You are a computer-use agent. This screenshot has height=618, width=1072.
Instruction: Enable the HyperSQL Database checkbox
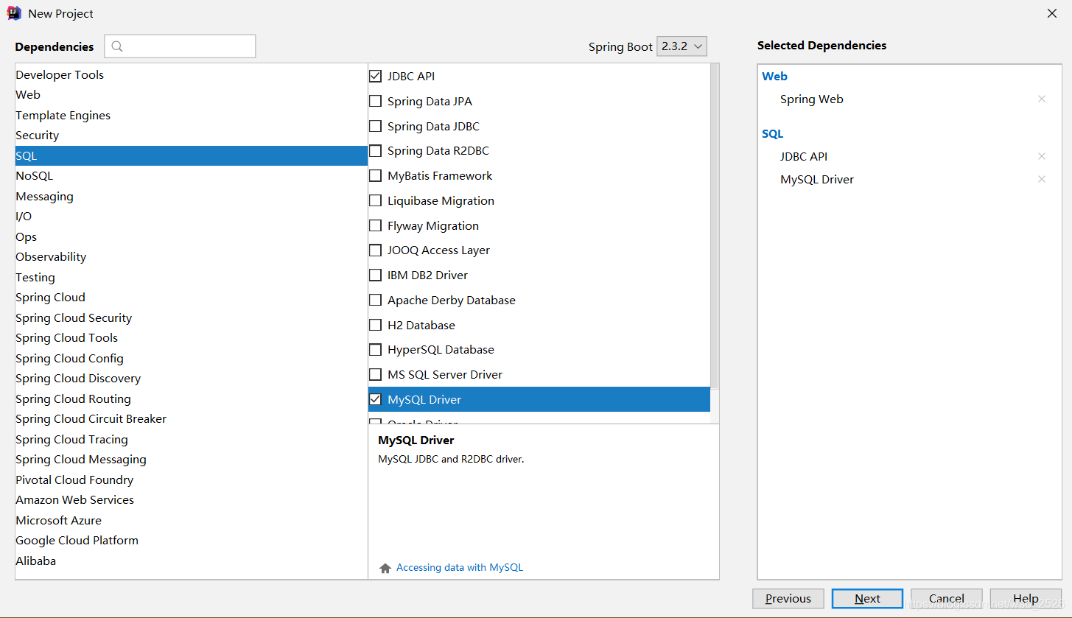click(x=376, y=349)
